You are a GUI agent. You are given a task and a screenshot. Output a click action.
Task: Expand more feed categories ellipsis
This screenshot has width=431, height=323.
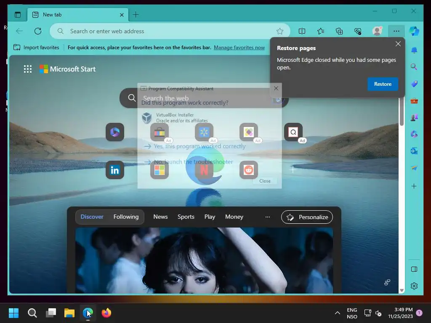point(267,217)
